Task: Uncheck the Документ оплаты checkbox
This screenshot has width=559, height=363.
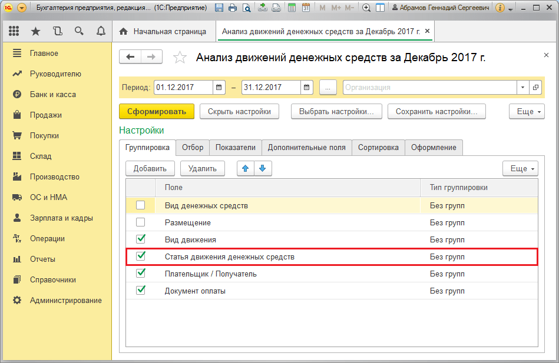Action: (x=140, y=290)
